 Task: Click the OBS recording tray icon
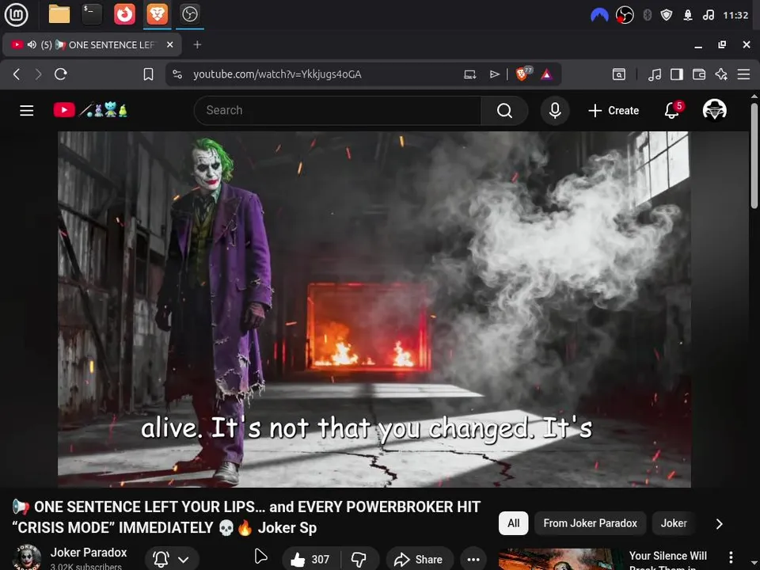(625, 15)
